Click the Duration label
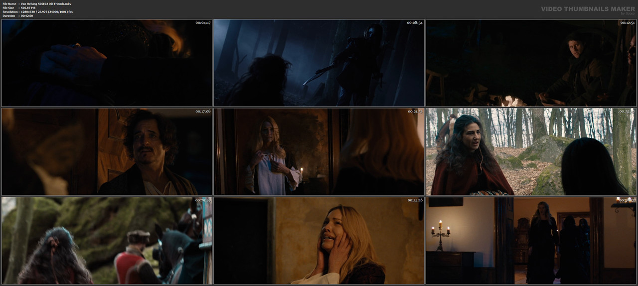The image size is (638, 286). [x=8, y=16]
